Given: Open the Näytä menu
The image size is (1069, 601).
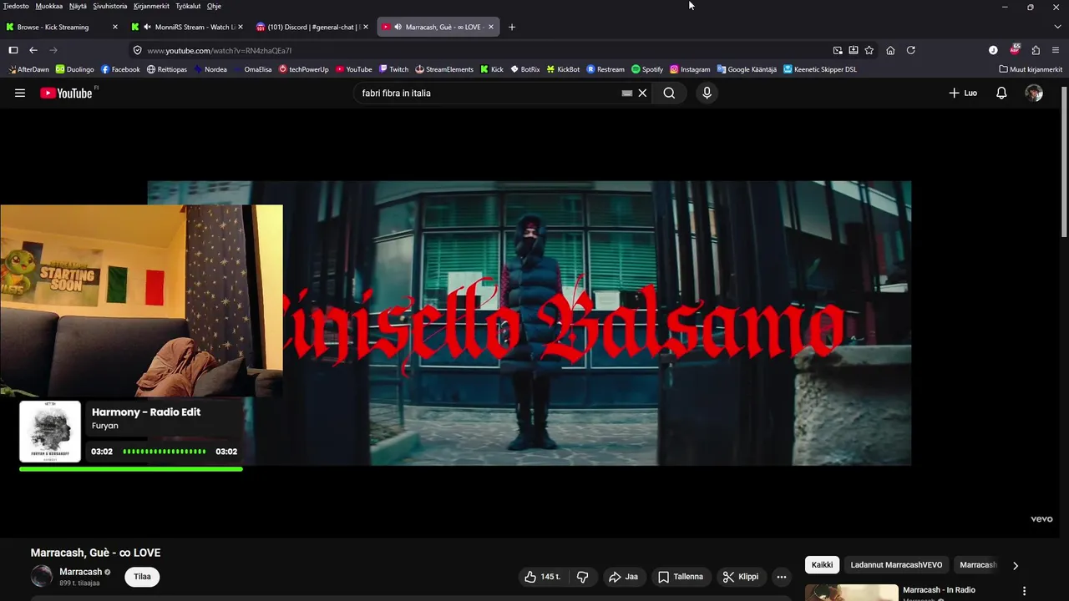Looking at the screenshot, I should pos(78,6).
